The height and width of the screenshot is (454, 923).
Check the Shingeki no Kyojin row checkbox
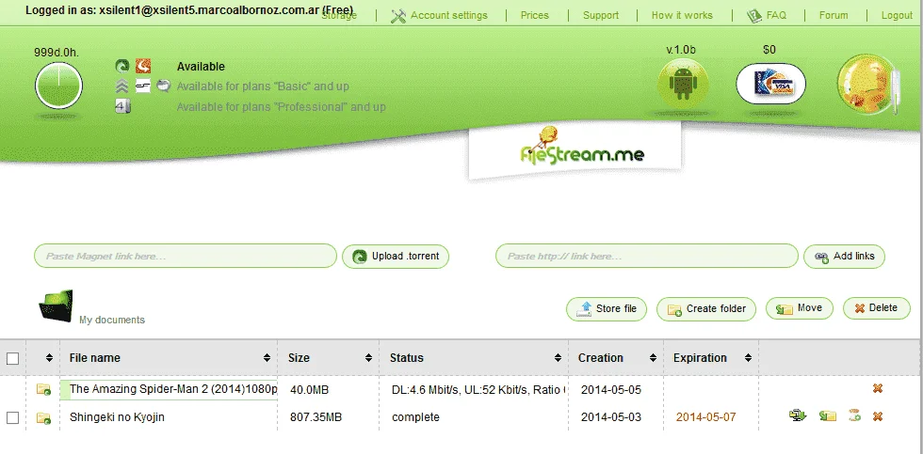(12, 417)
